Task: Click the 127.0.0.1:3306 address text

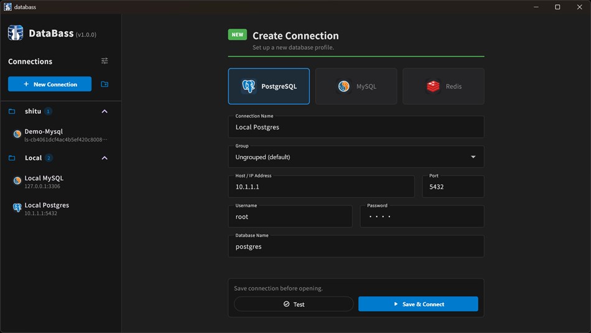Action: point(42,186)
